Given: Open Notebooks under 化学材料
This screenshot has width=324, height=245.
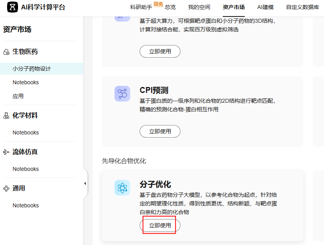Looking at the screenshot, I should [25, 132].
